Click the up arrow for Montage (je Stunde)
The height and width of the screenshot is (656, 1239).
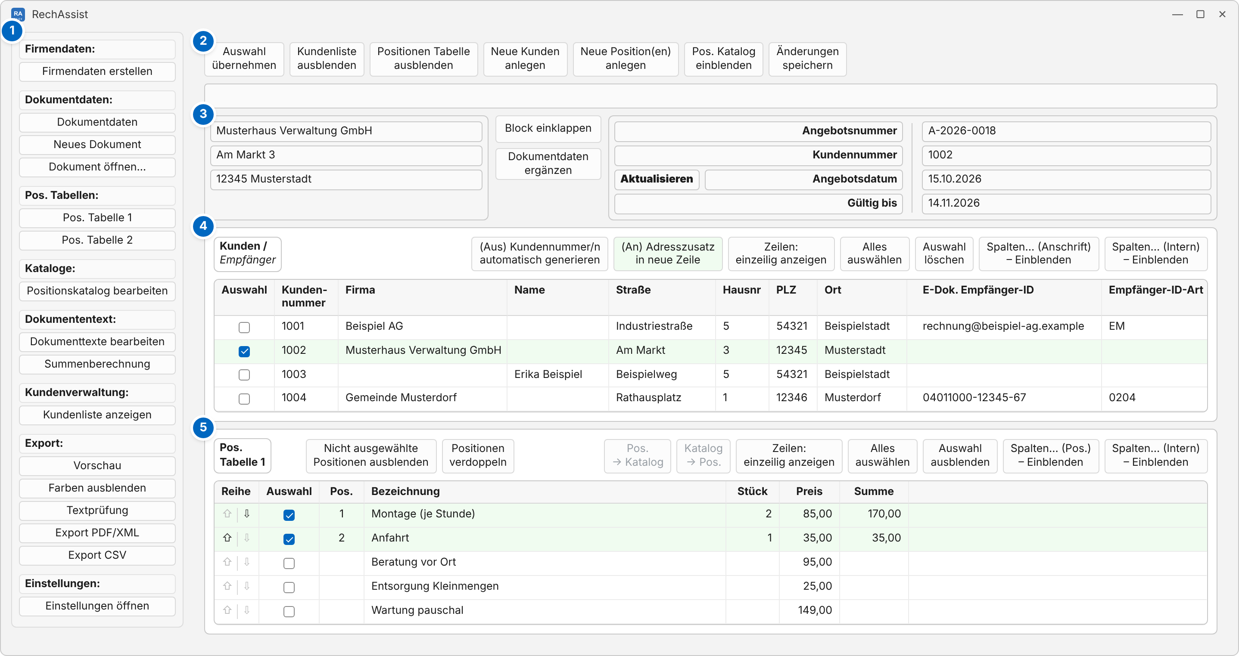[227, 514]
